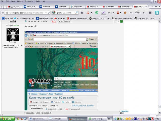Click the anchor icon beside the post date
Viewport: 161px width, 121px height.
(26, 21)
